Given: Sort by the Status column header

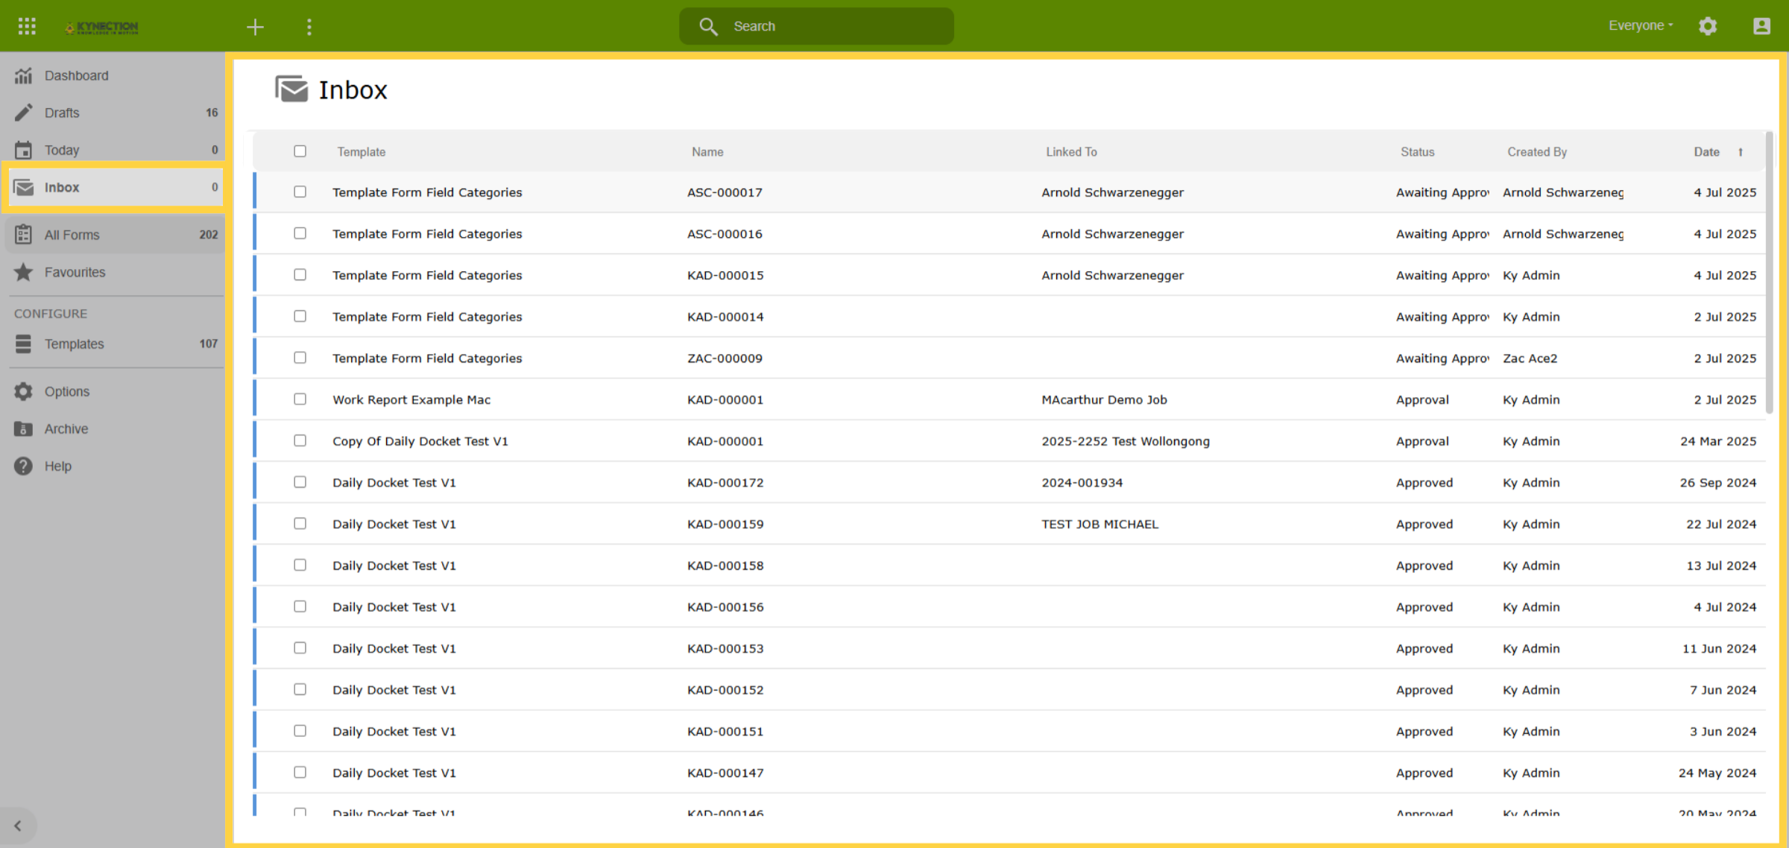Looking at the screenshot, I should (1417, 152).
